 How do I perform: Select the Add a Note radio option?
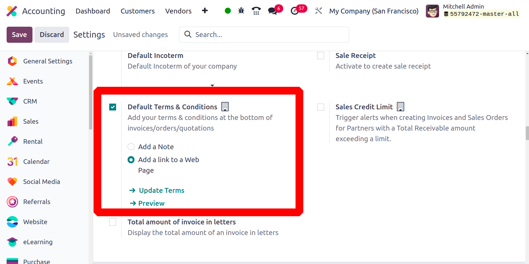pos(131,147)
